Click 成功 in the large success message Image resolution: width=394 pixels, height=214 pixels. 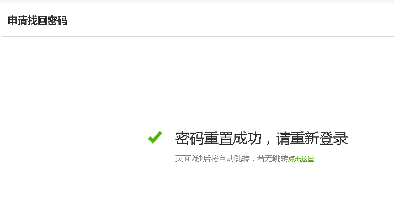tap(247, 138)
